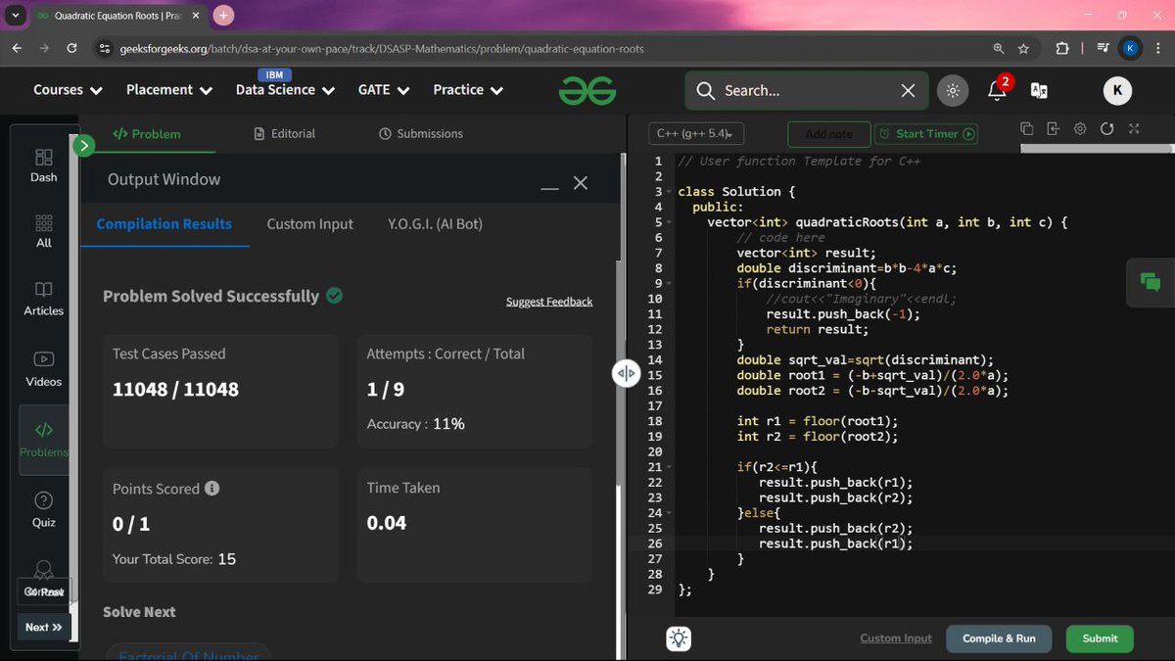Expand the Data Science dropdown
This screenshot has height=661, width=1175.
285,89
